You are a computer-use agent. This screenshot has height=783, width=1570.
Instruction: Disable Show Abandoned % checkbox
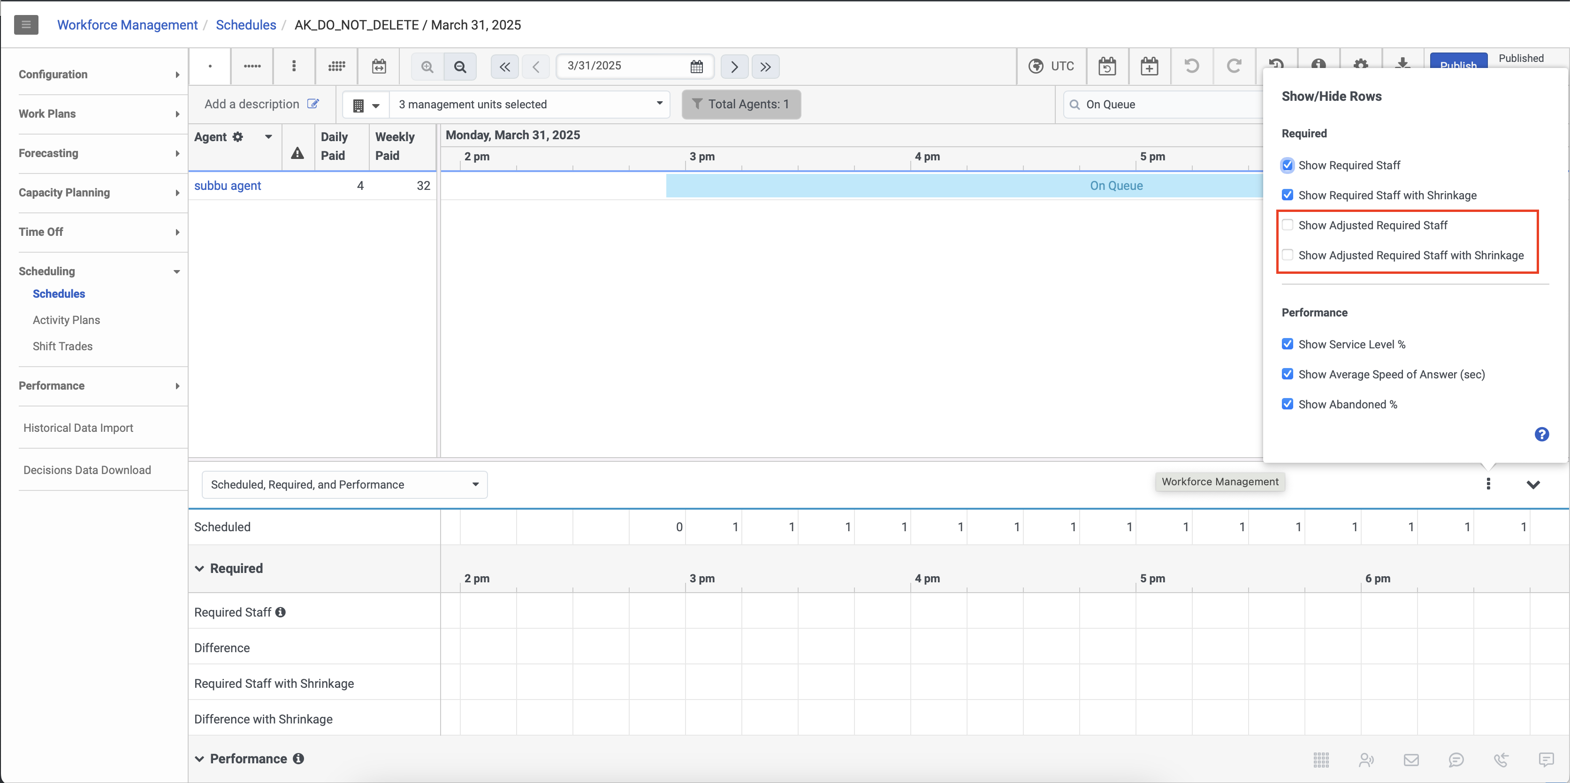pos(1287,404)
